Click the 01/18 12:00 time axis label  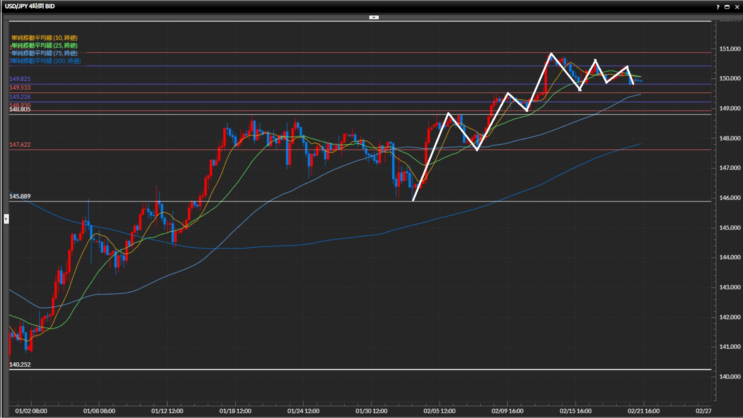[235, 411]
